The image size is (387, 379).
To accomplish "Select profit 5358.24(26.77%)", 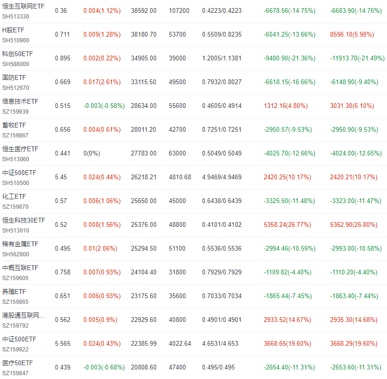I will (x=287, y=224).
